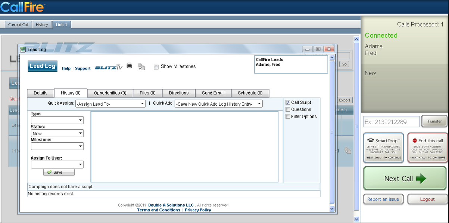
Task: Click 'Campaign does not have a script.' text
Action: [x=61, y=186]
